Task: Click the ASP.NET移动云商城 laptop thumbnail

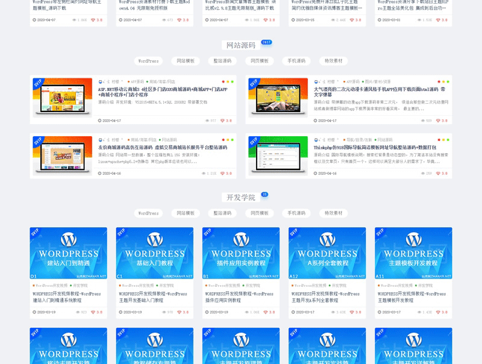Action: (63, 98)
